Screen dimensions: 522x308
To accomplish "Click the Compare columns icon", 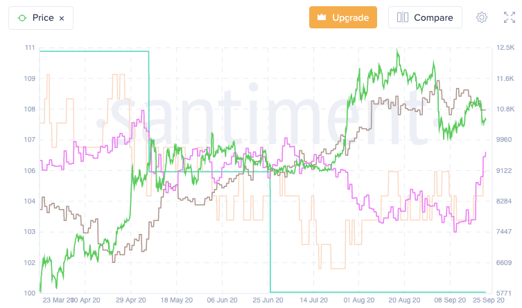I will point(403,18).
